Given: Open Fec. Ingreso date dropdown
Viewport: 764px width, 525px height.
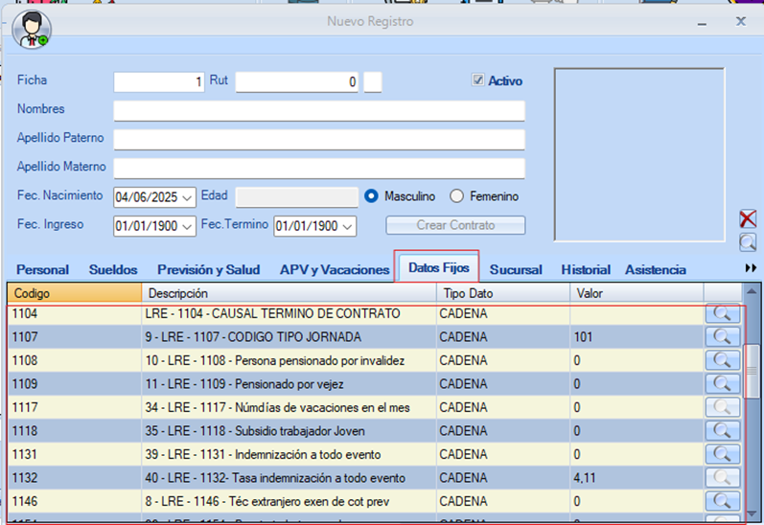Looking at the screenshot, I should tap(187, 227).
